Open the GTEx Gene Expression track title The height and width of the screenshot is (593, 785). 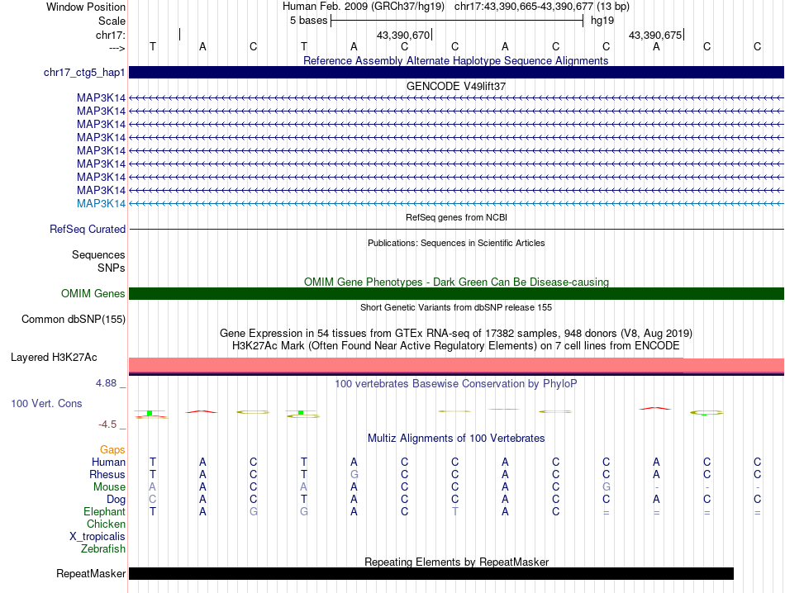(456, 334)
